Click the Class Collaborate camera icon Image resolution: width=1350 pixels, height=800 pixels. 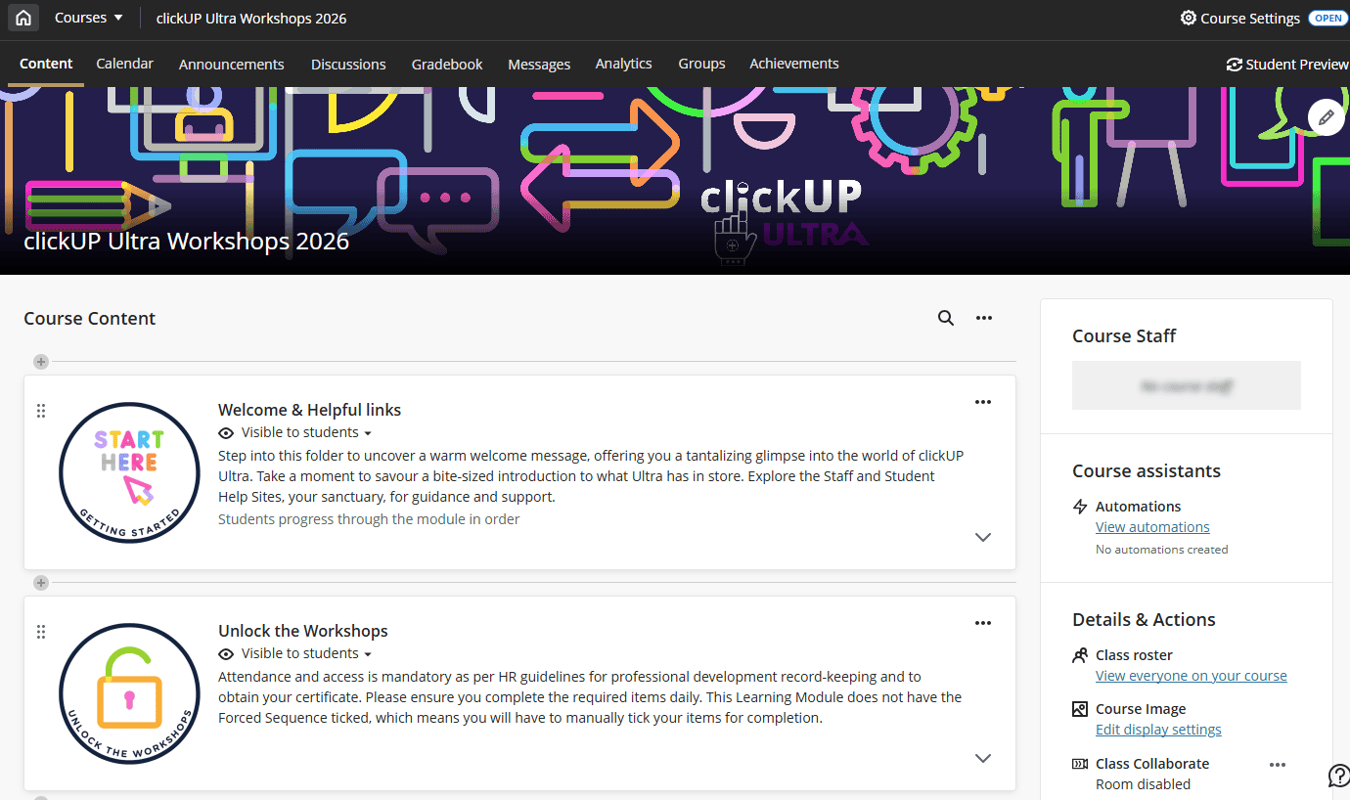[1080, 764]
